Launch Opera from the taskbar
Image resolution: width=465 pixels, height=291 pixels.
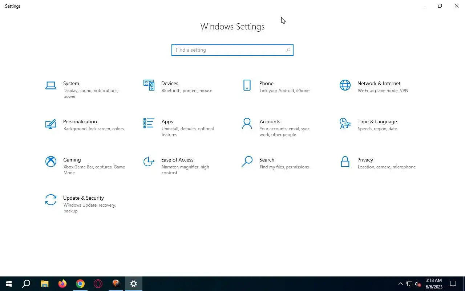[98, 284]
